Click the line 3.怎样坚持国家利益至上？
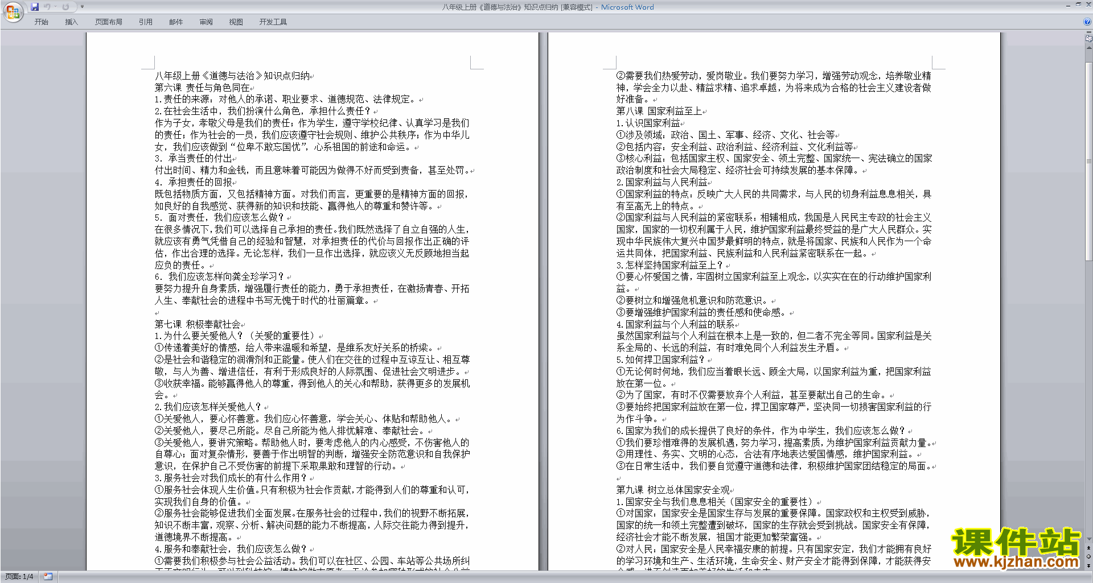Screen dimensions: 1093x583 [669, 265]
